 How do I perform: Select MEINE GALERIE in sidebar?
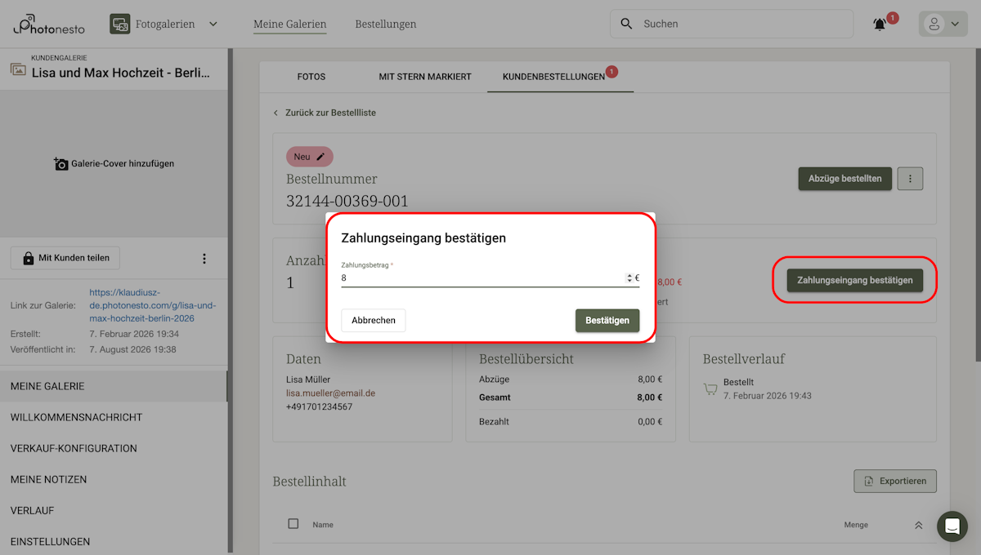(x=114, y=386)
